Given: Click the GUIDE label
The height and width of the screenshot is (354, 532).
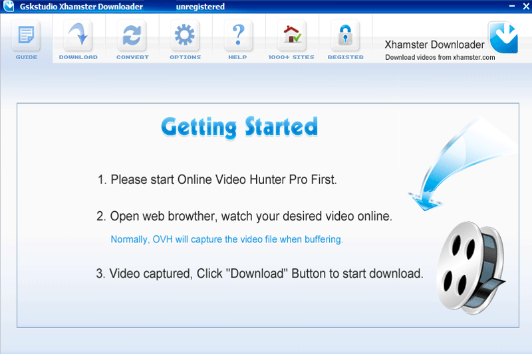Looking at the screenshot, I should (x=27, y=57).
